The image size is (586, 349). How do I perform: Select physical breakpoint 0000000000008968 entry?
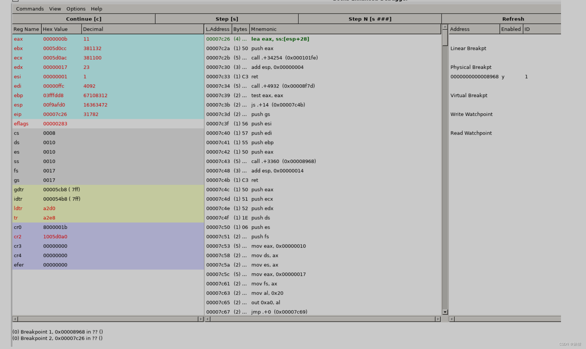coord(505,77)
